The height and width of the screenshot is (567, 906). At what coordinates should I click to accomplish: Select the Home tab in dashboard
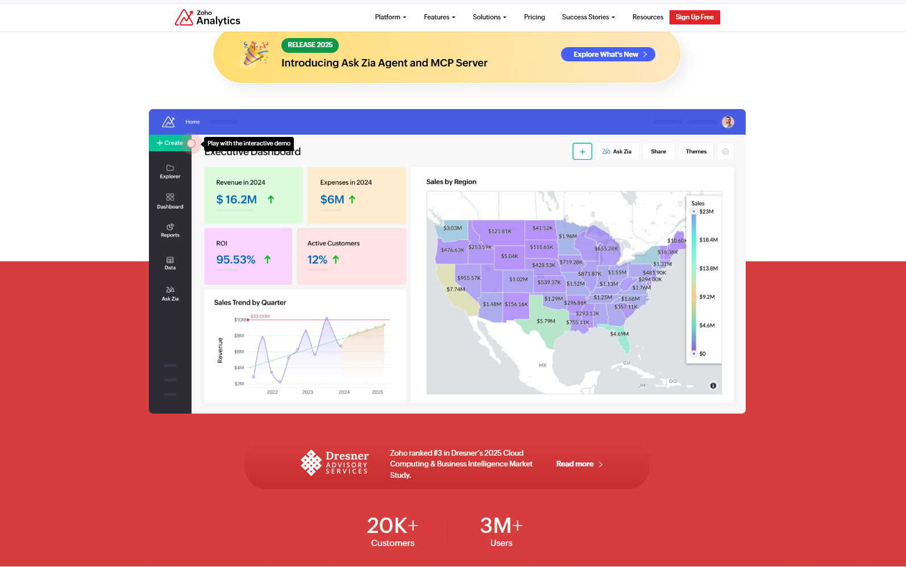pos(193,122)
